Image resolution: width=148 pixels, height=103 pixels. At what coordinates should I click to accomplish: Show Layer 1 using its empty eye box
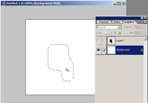click(x=98, y=41)
